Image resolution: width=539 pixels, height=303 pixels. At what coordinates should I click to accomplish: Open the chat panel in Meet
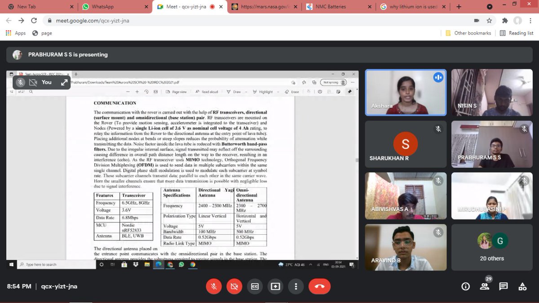click(x=503, y=286)
